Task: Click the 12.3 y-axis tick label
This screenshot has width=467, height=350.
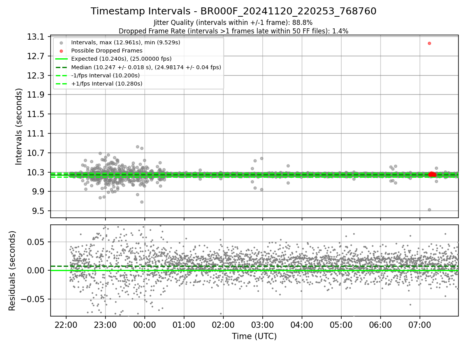Action: 36,75
